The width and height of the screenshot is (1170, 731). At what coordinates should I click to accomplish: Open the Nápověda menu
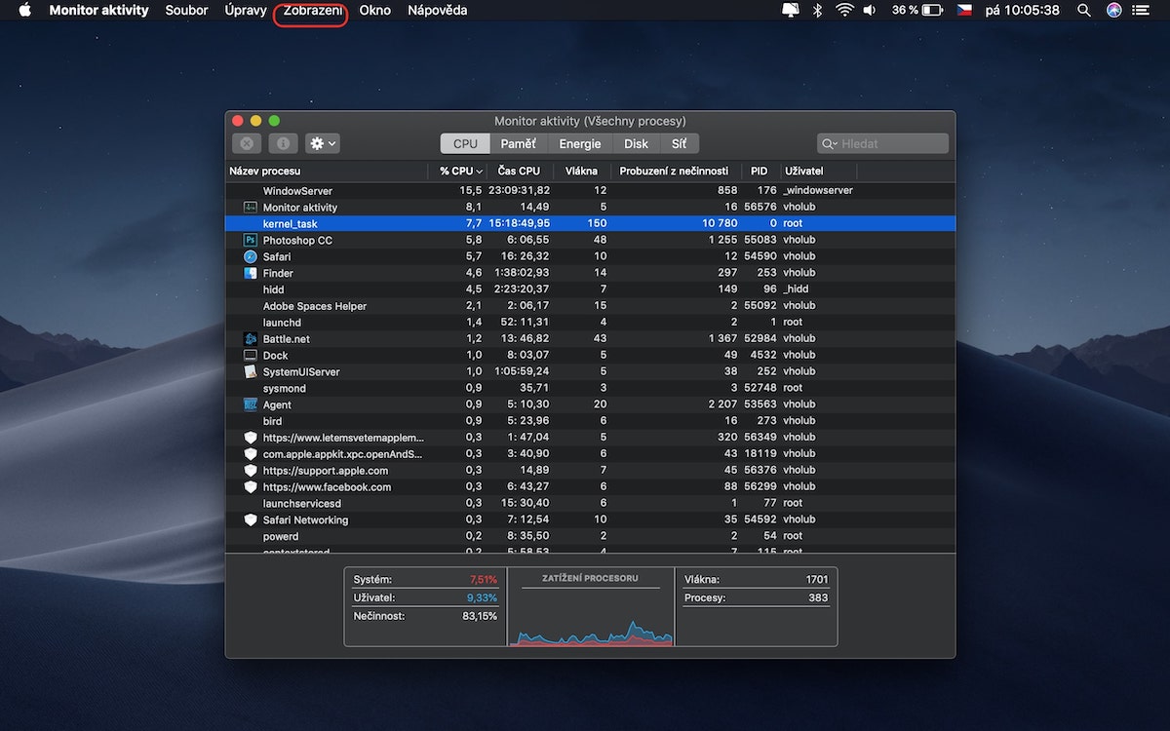coord(437,11)
